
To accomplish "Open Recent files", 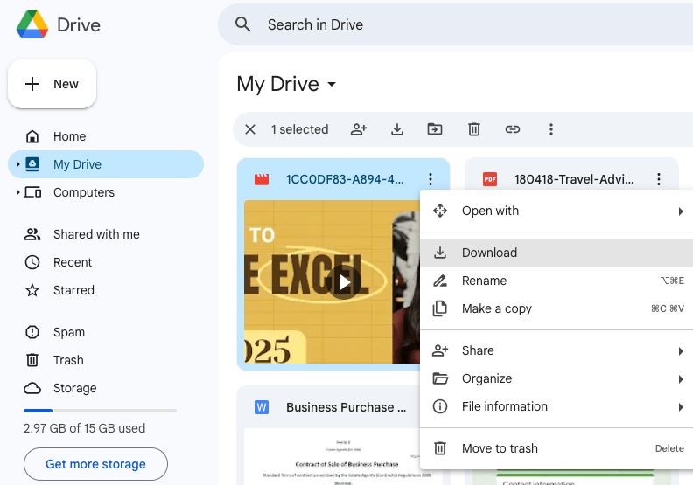I will 106,262.
